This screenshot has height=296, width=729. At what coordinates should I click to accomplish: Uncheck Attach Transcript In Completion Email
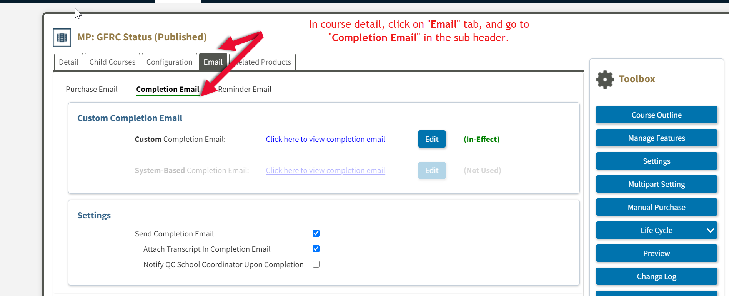pos(316,249)
